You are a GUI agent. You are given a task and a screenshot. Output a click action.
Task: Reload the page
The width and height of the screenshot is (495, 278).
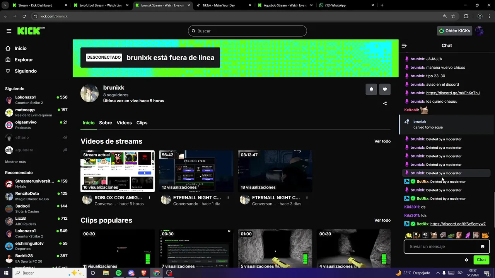pos(24,16)
